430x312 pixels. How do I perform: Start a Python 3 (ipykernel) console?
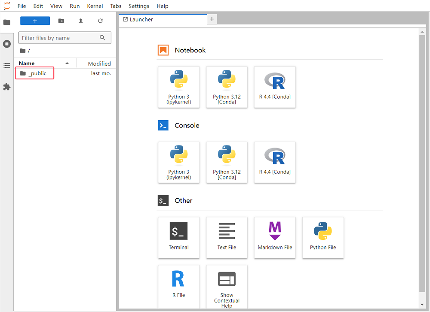click(x=179, y=162)
